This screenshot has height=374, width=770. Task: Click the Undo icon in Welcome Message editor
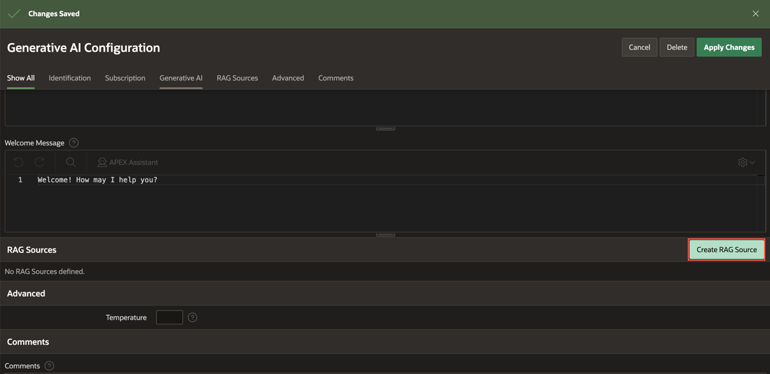pyautogui.click(x=18, y=162)
